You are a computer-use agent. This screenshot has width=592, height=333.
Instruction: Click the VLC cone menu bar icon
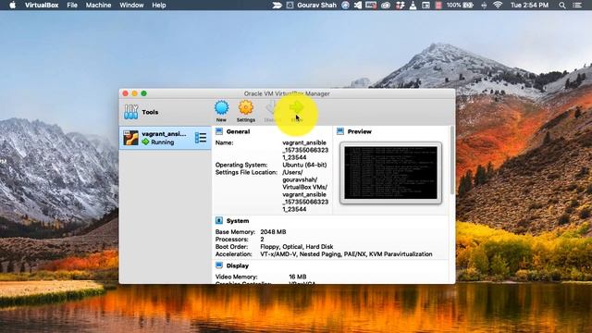[x=413, y=6]
